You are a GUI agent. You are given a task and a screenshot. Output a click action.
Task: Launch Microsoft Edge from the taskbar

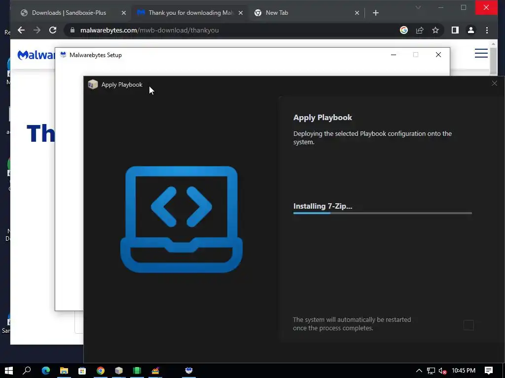46,371
